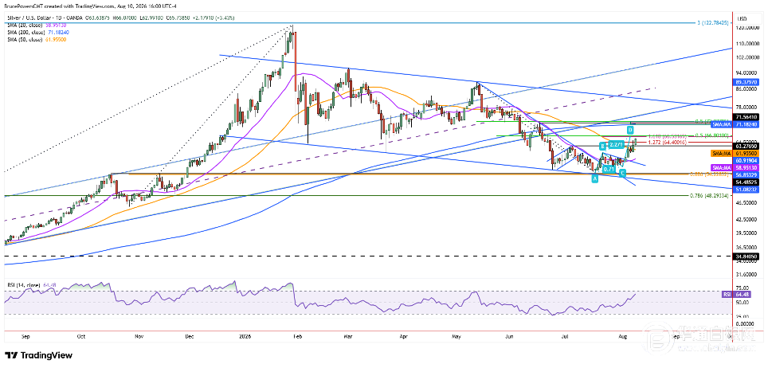
Task: Click the 63.27650 black price label
Action: (747, 146)
